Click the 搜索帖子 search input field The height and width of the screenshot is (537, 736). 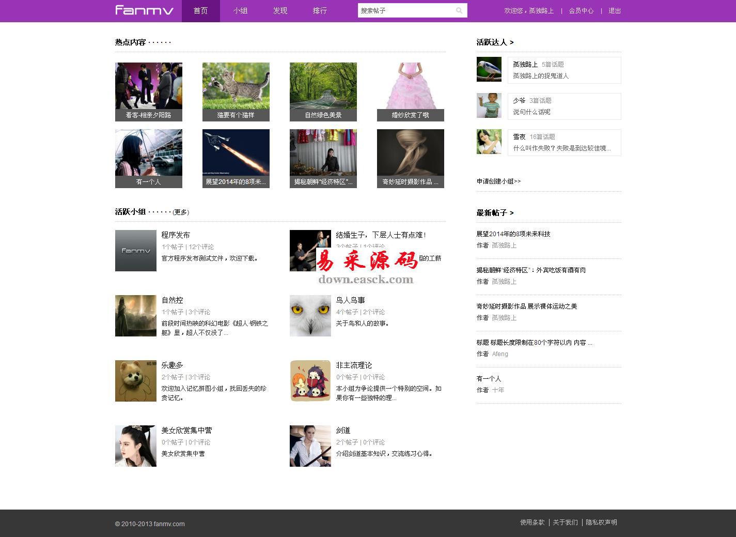[x=403, y=10]
